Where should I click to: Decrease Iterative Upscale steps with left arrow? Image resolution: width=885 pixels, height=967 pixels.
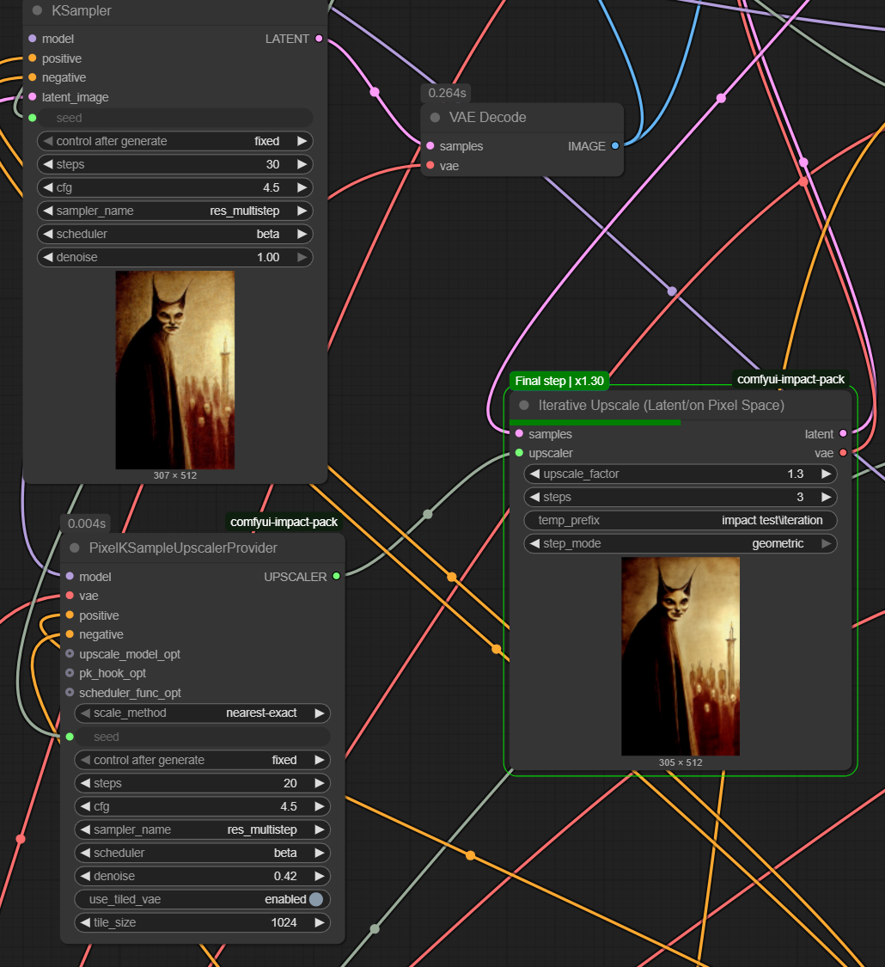point(535,497)
